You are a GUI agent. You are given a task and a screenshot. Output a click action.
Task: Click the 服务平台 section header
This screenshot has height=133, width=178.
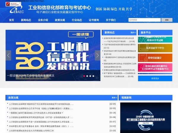(x=146, y=33)
